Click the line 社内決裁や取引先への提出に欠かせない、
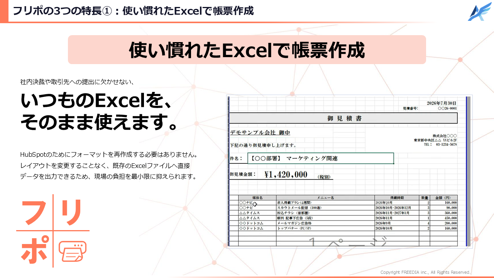494x278 pixels. [x=77, y=82]
